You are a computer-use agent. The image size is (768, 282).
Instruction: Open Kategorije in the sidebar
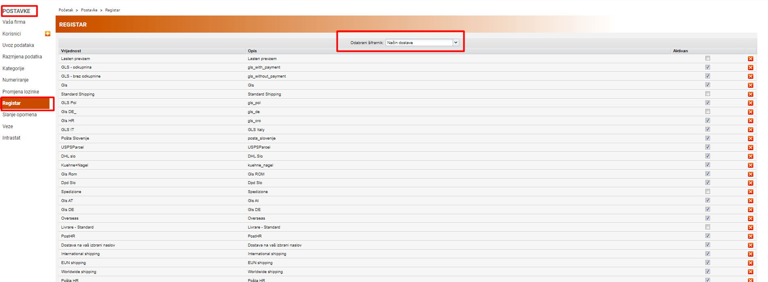click(13, 69)
